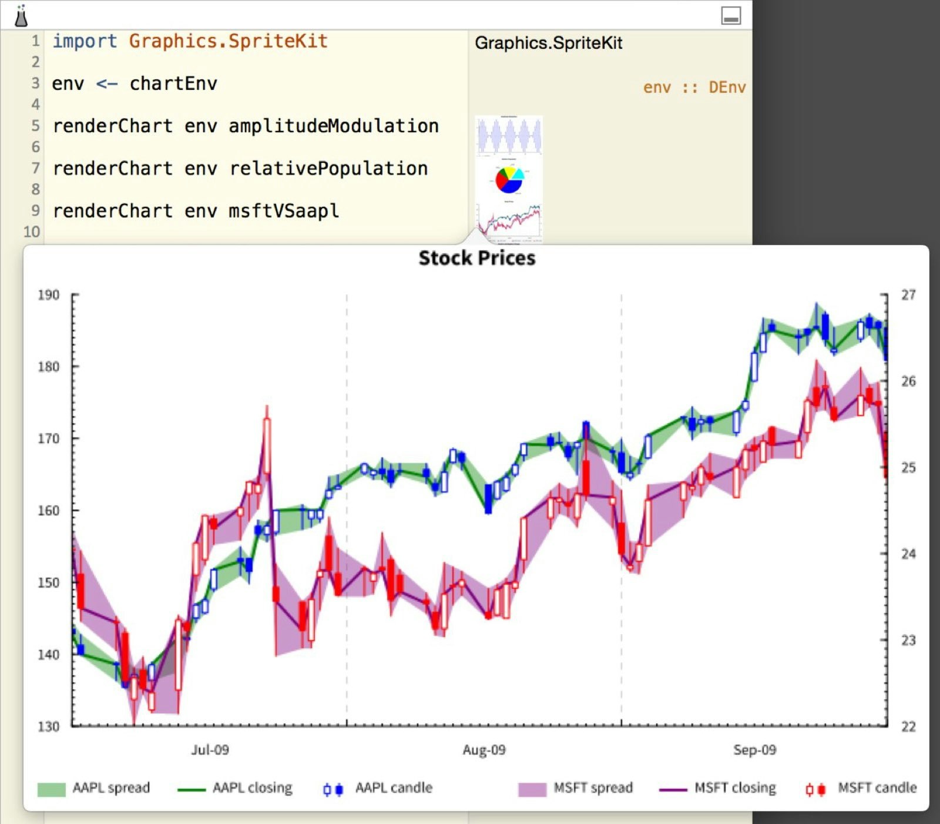This screenshot has height=824, width=940.
Task: Click the Sep-09 axis label
Action: (754, 750)
